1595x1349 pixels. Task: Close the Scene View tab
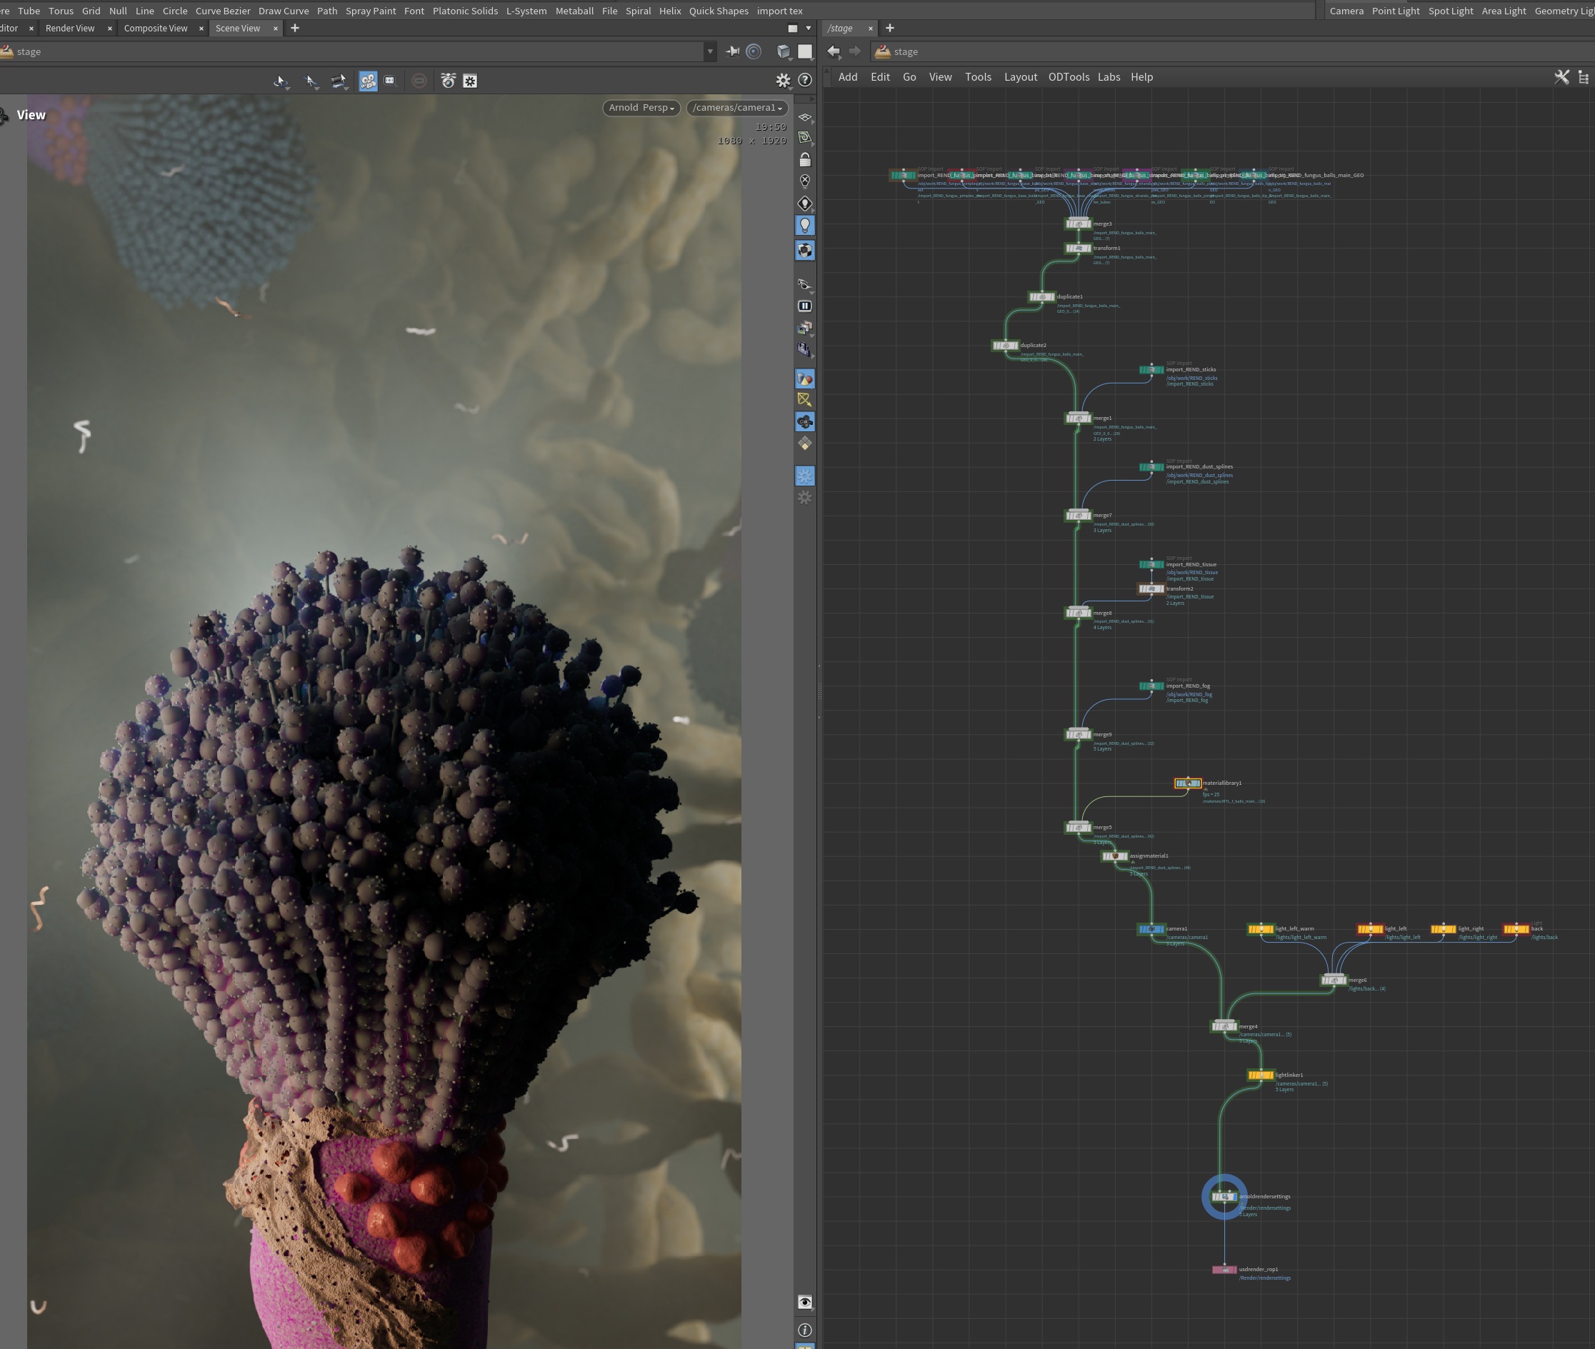click(x=276, y=29)
